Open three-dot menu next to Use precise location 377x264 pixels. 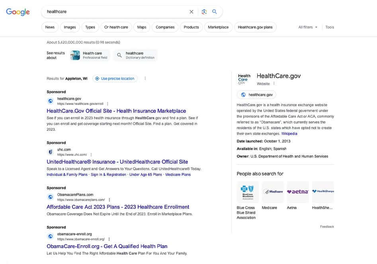pyautogui.click(x=145, y=79)
